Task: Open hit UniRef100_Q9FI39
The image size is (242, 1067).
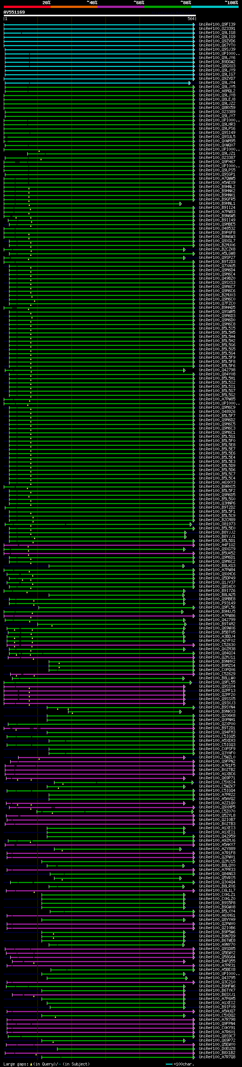Action: (x=217, y=25)
